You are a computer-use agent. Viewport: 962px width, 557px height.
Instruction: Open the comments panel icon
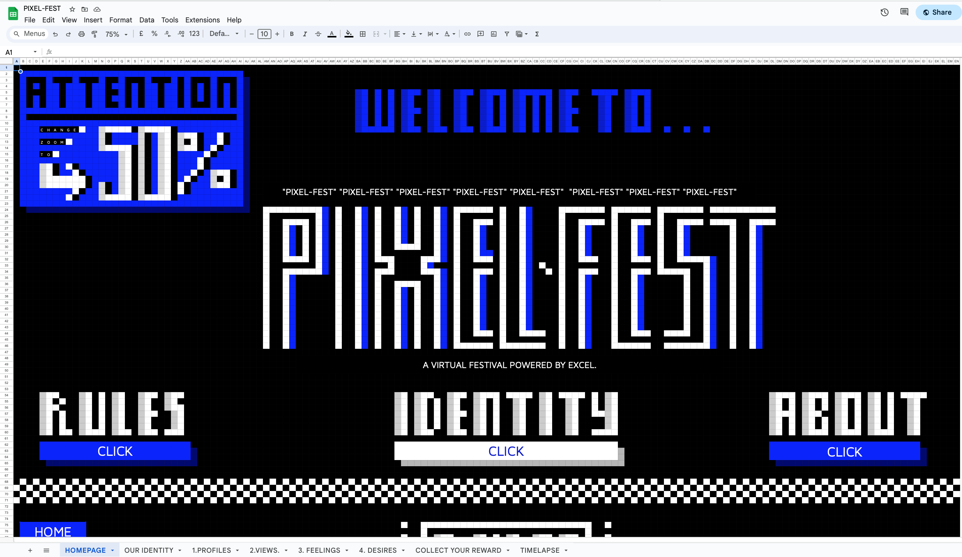click(904, 12)
